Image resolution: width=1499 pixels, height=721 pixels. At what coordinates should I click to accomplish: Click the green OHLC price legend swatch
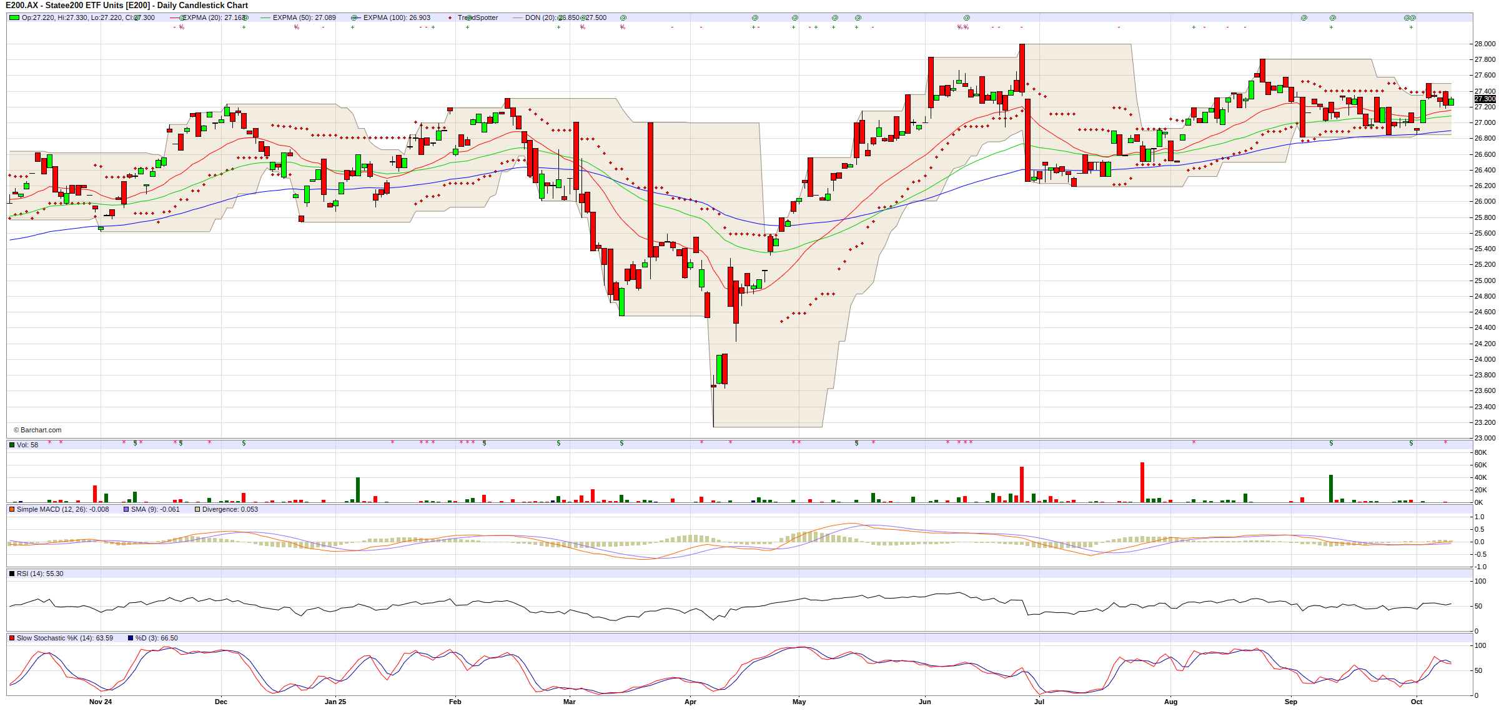coord(14,17)
